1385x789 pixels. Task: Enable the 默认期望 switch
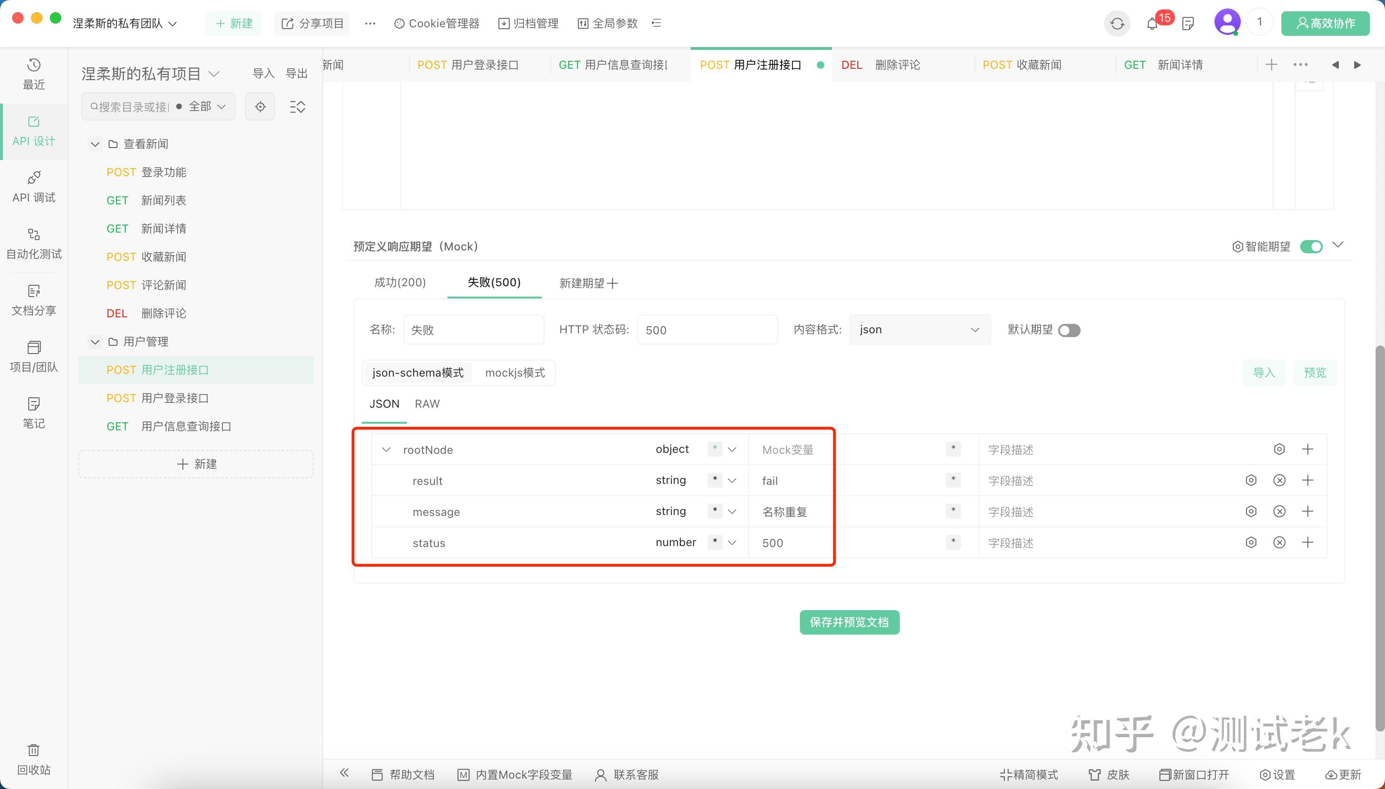pyautogui.click(x=1070, y=330)
